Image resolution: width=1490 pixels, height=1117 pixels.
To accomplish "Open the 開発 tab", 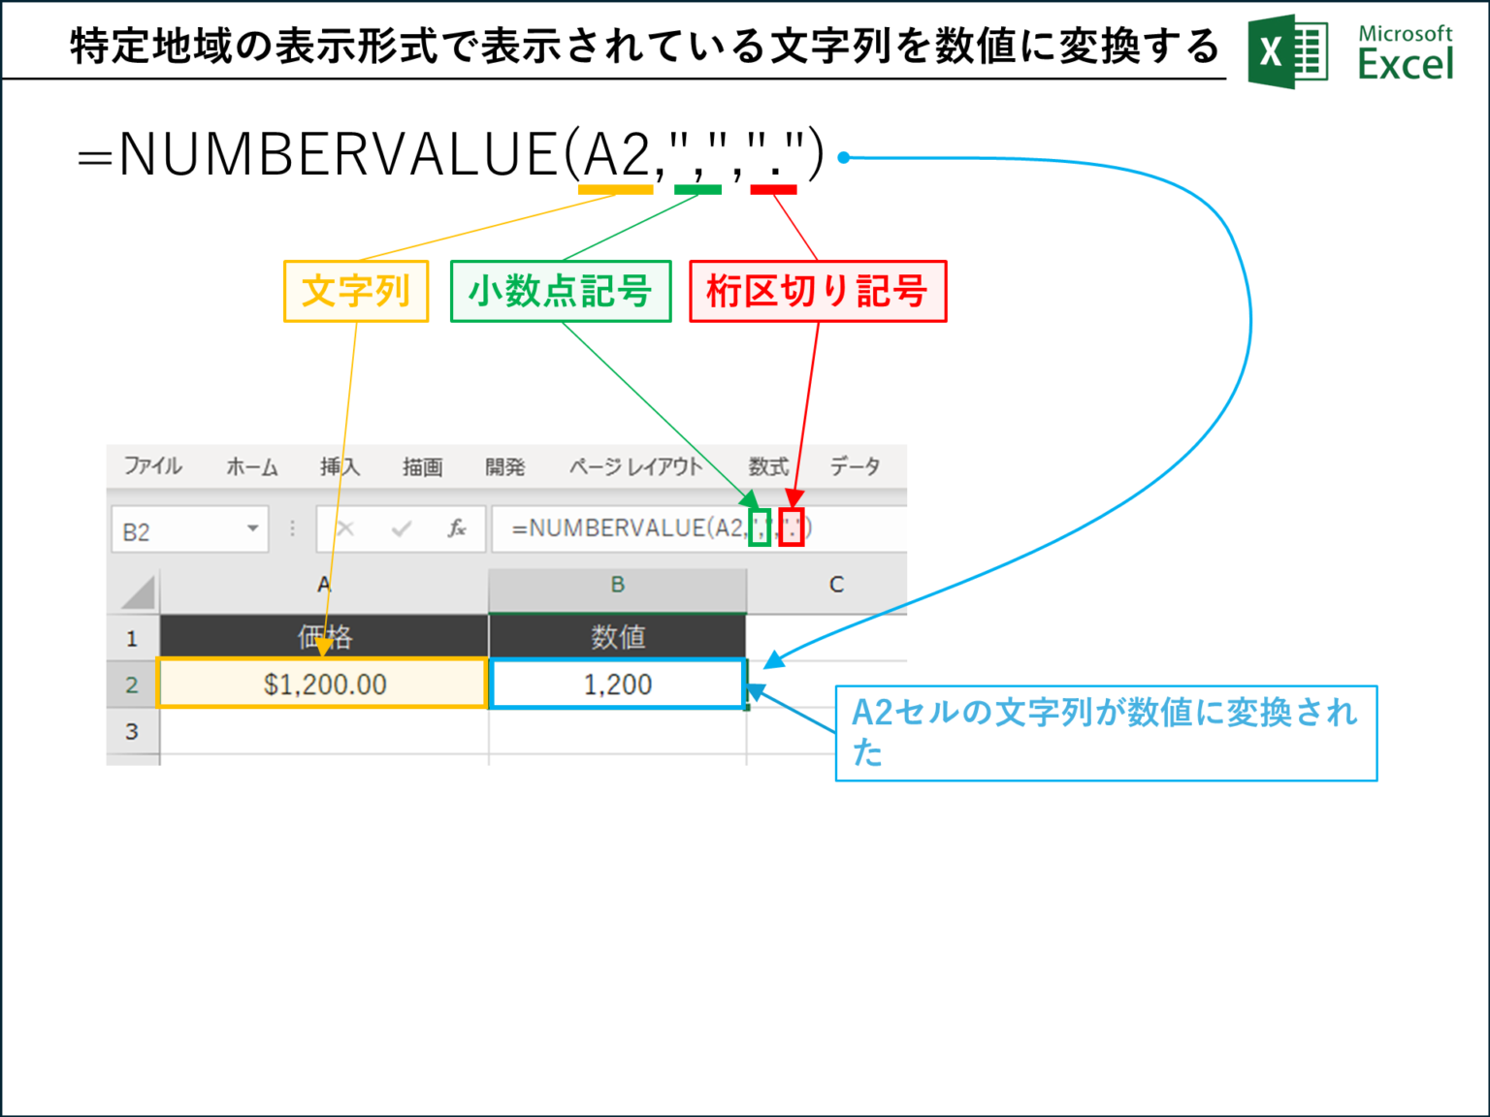I will [x=505, y=467].
